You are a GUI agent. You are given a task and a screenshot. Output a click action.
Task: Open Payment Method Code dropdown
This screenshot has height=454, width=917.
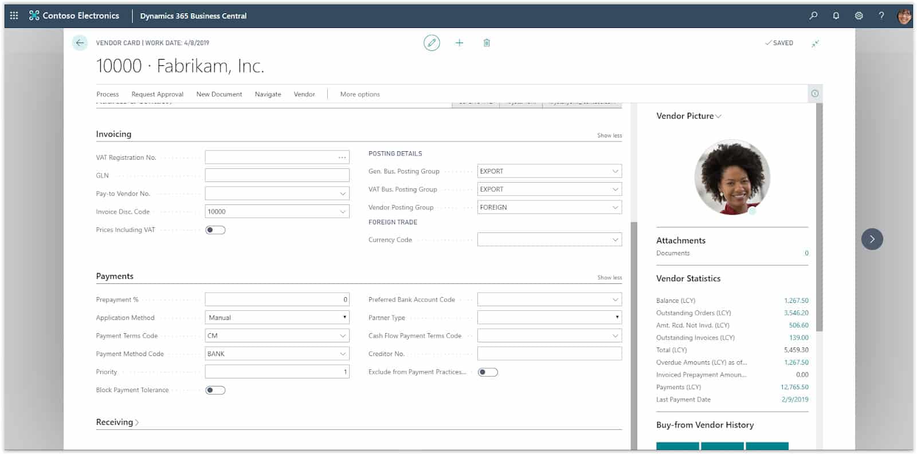click(343, 354)
